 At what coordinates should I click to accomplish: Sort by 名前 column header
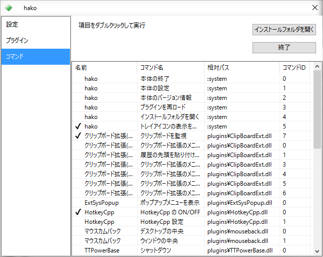tap(105, 68)
